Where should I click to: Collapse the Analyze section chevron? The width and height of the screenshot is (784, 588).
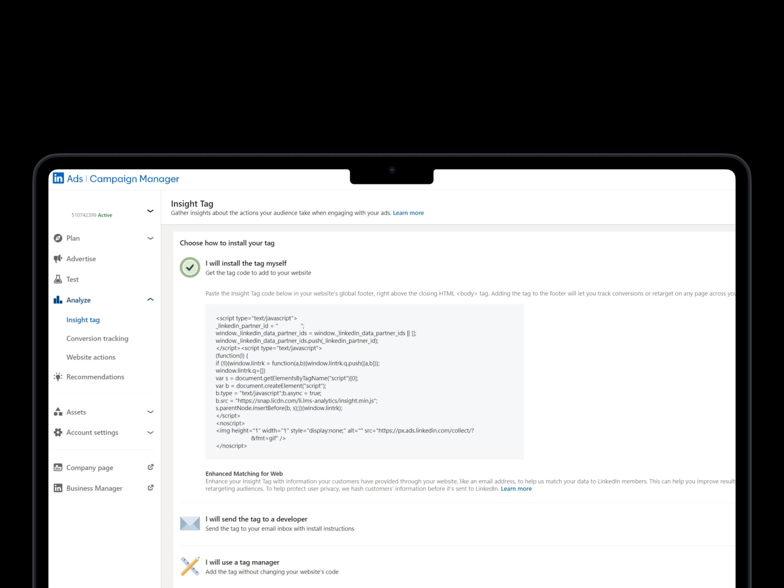point(150,299)
